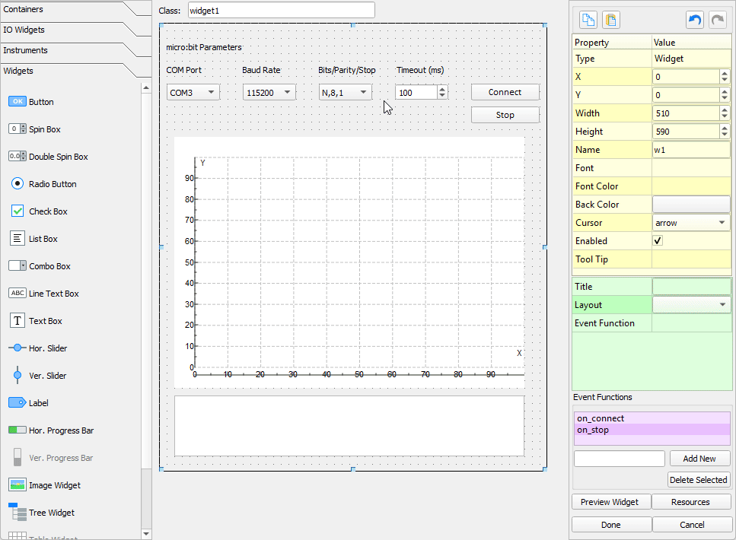Select the Tree Widget icon

click(x=18, y=512)
